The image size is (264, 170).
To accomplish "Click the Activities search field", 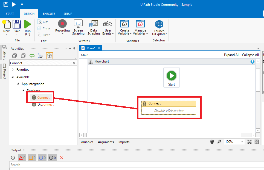I will 40,63.
